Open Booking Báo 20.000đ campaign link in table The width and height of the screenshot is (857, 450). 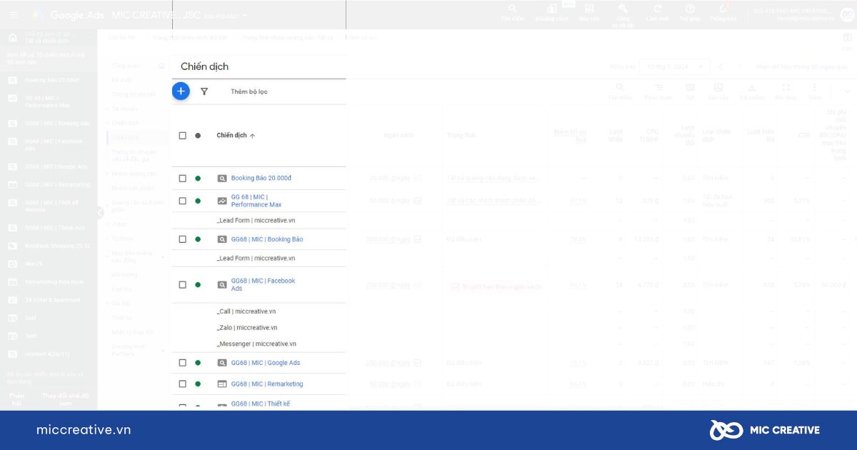(x=261, y=179)
